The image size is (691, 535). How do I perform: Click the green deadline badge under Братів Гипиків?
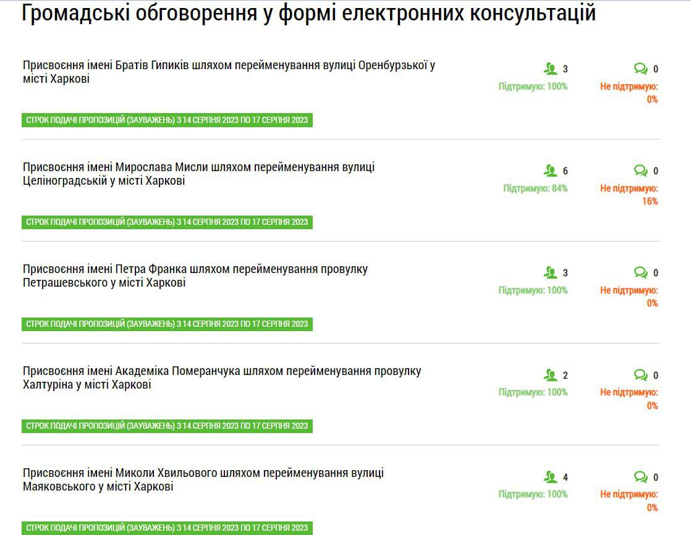(x=167, y=120)
